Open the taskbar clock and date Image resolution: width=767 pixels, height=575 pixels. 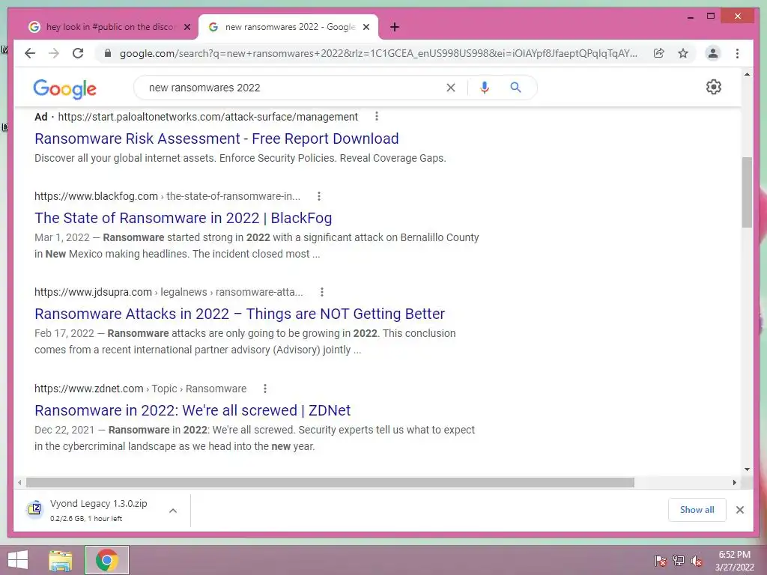point(734,561)
